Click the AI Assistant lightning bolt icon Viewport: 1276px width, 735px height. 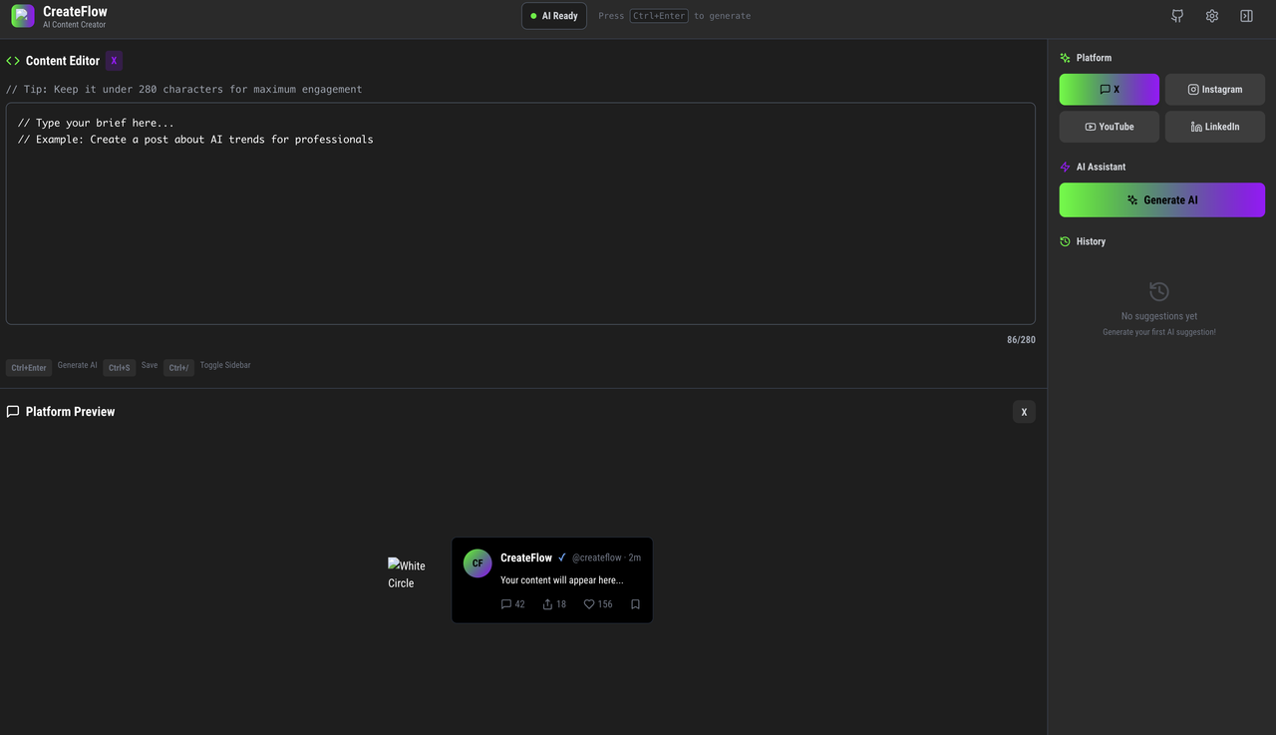coord(1065,167)
